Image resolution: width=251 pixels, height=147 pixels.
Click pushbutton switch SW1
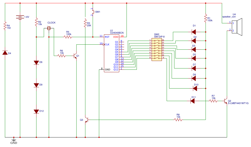(93, 12)
